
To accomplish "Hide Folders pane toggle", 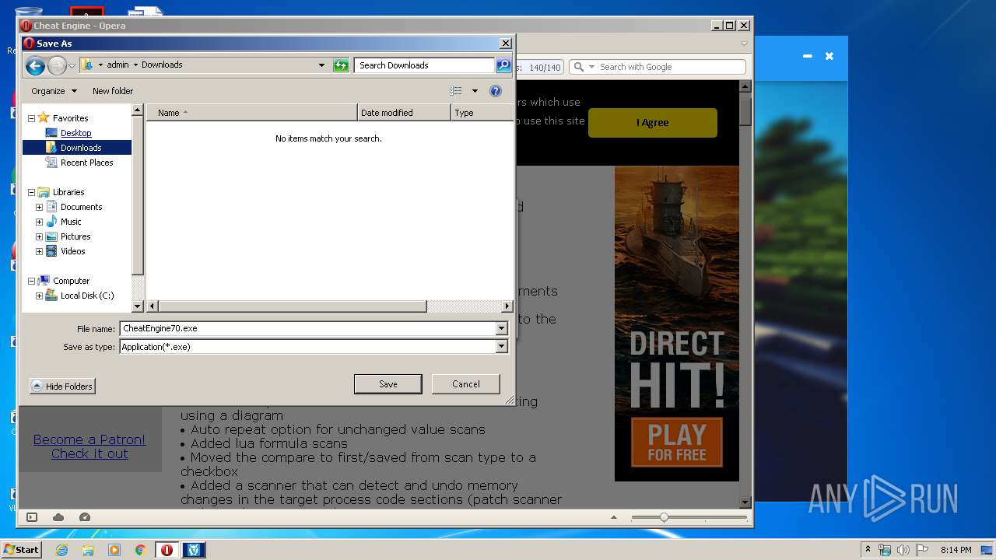I will pyautogui.click(x=62, y=387).
